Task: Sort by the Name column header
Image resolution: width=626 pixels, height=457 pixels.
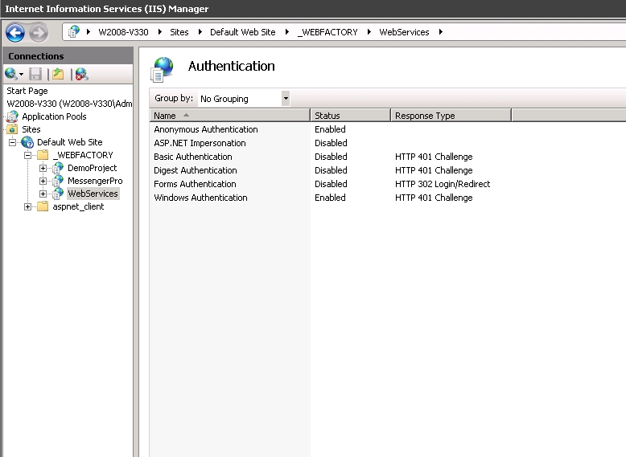Action: (x=229, y=116)
